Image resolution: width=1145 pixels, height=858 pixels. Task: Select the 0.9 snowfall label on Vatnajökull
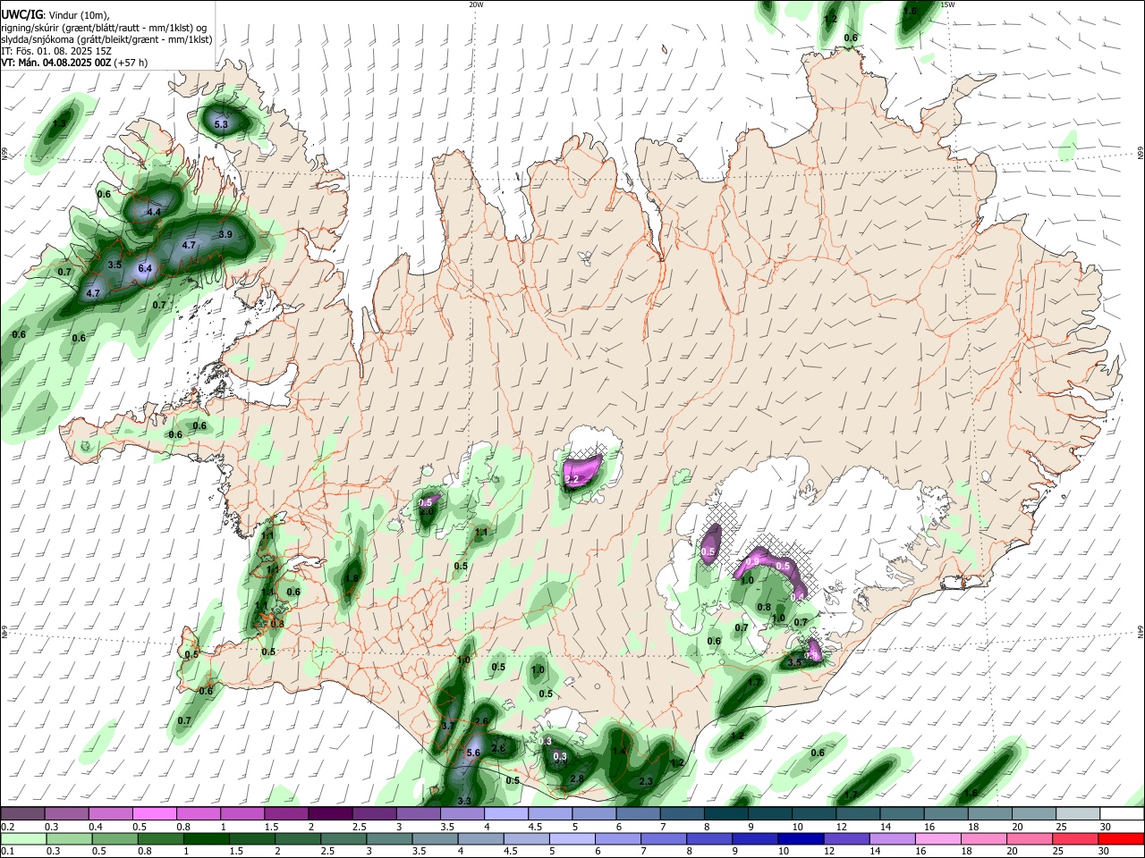click(752, 561)
